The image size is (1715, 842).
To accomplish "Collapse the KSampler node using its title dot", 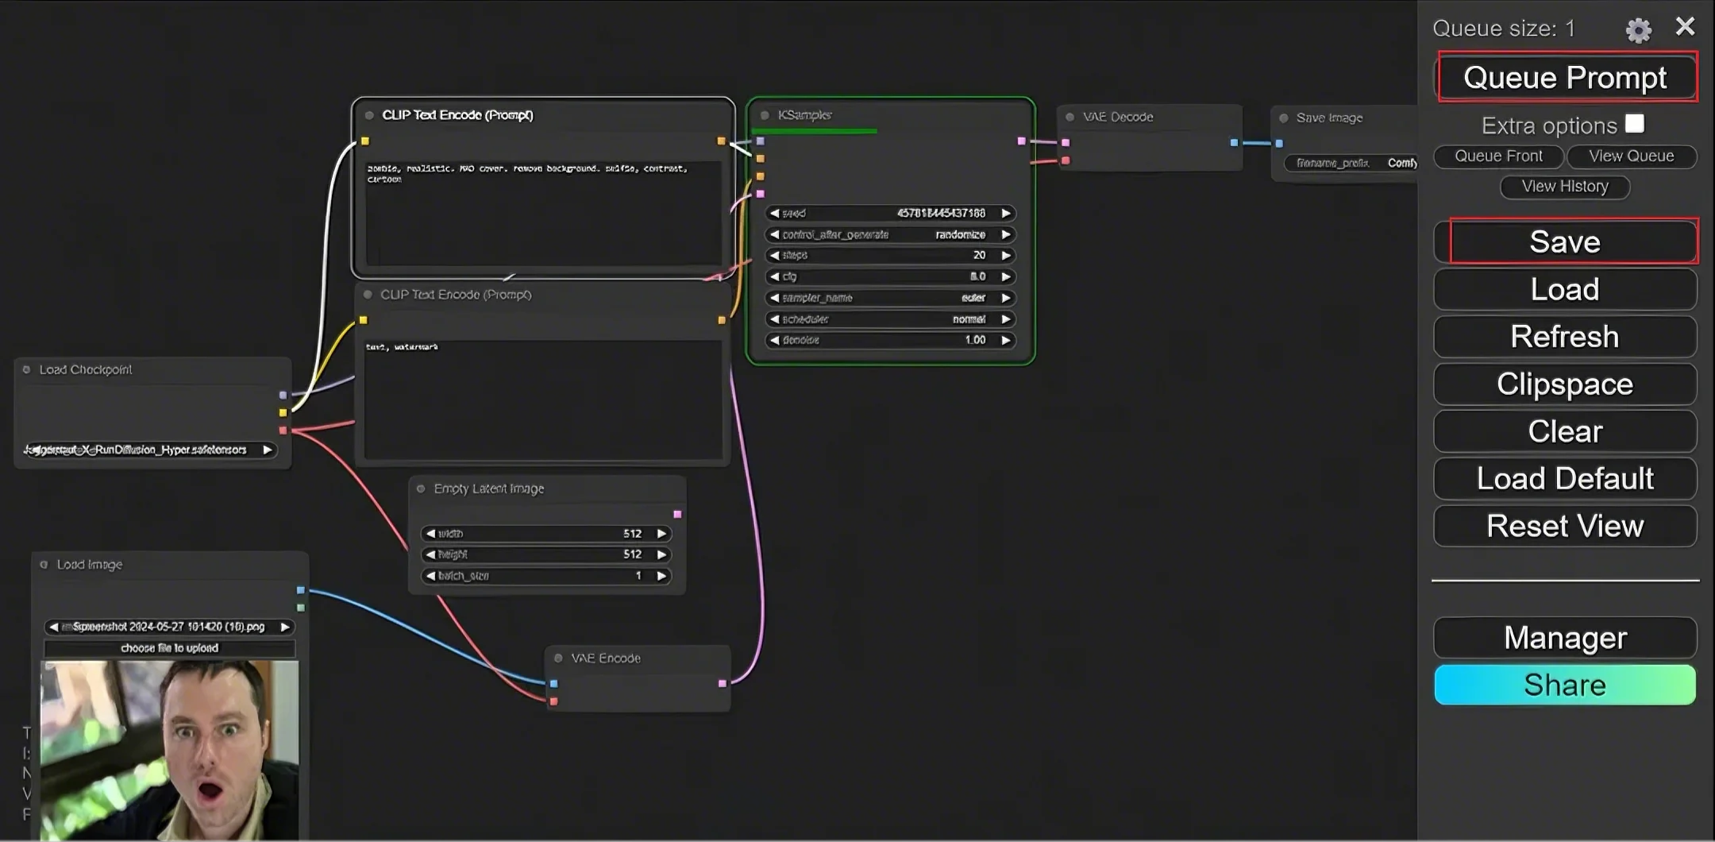I will [765, 115].
